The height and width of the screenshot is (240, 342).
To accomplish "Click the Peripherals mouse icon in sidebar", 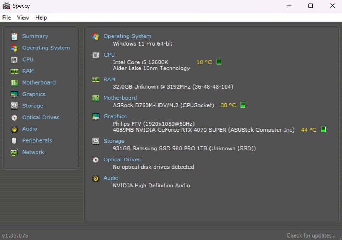I will coord(14,141).
